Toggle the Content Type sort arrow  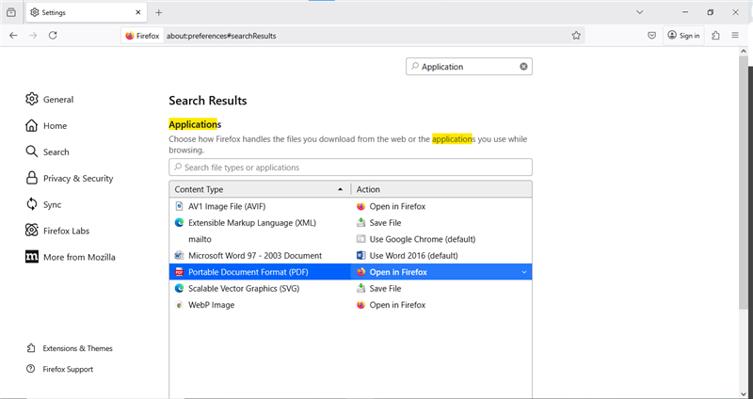point(341,190)
